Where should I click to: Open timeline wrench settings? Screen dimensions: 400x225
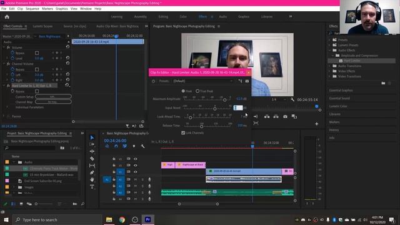tap(142, 146)
